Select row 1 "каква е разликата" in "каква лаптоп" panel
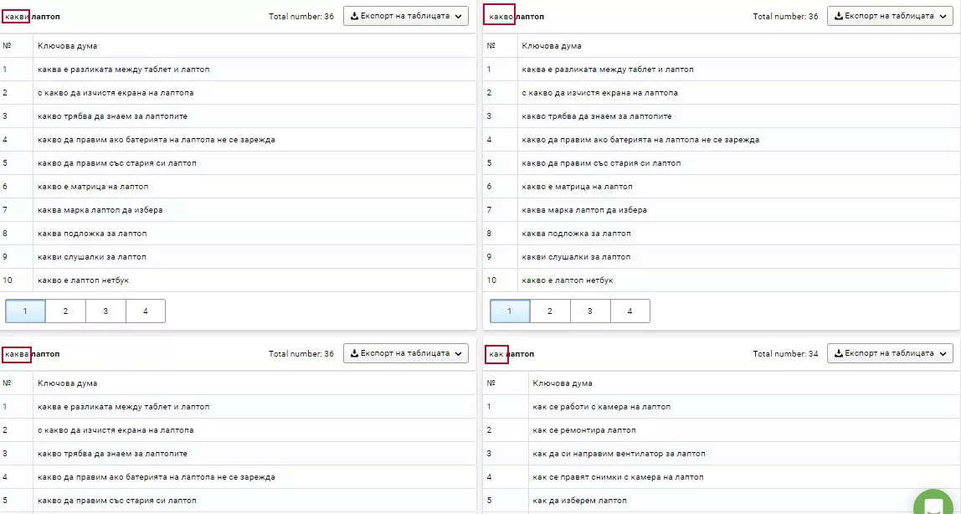 click(x=238, y=407)
